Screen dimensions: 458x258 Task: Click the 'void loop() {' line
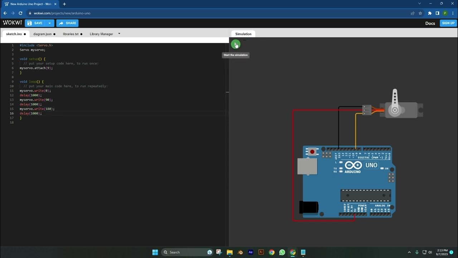tap(31, 82)
